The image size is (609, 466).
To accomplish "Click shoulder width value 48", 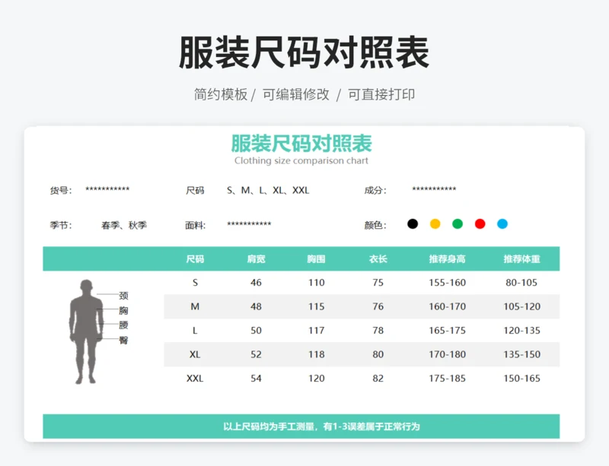I will (x=256, y=306).
